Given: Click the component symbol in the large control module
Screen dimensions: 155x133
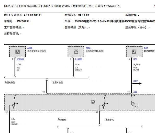Looking at the screenshot, I should (93, 102).
